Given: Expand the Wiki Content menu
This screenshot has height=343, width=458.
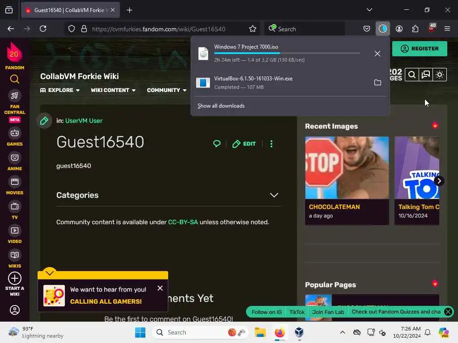Looking at the screenshot, I should 113,90.
